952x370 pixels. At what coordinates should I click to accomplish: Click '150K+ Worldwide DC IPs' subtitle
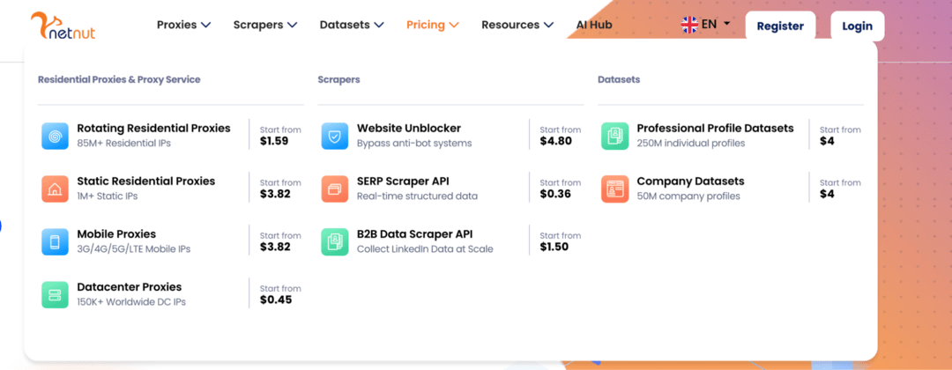coord(131,301)
